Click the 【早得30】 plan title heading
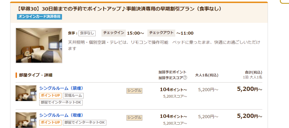This screenshot has width=289, height=128. (x=120, y=9)
